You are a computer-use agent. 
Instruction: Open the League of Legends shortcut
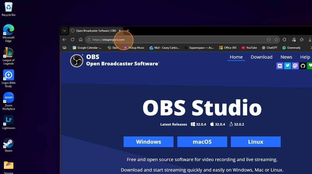8,56
